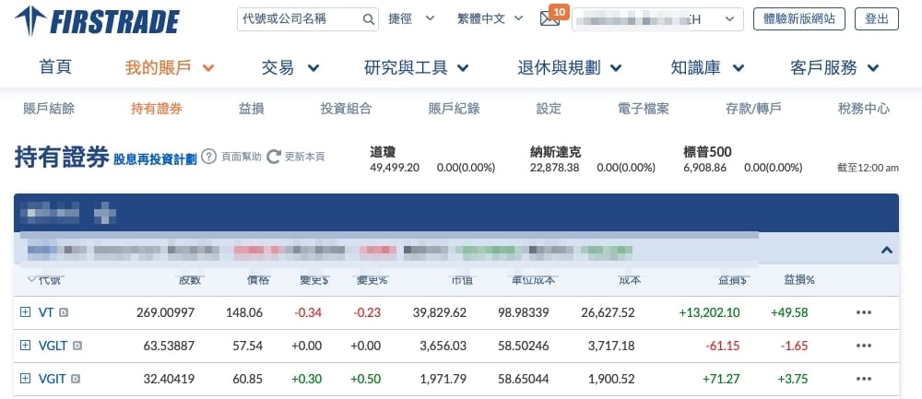Open the 交易 menu
Viewport: 922px width, 399px height.
290,67
